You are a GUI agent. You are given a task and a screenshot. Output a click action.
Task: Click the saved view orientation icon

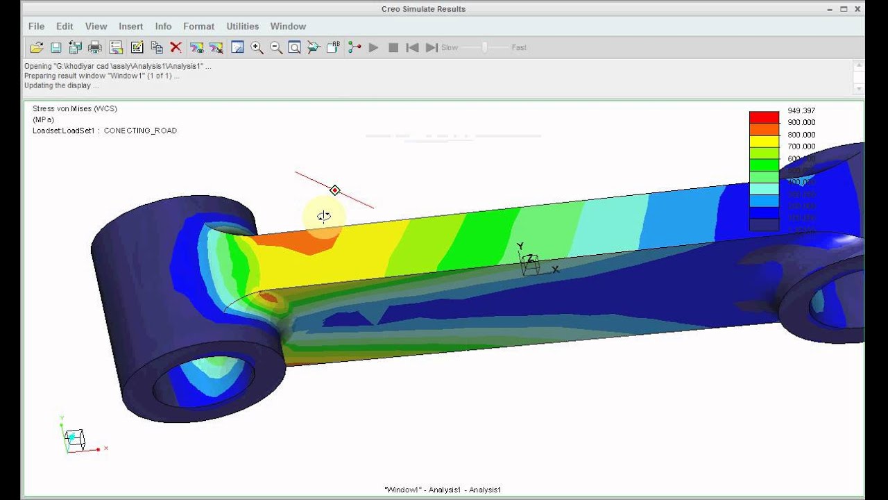(x=314, y=47)
